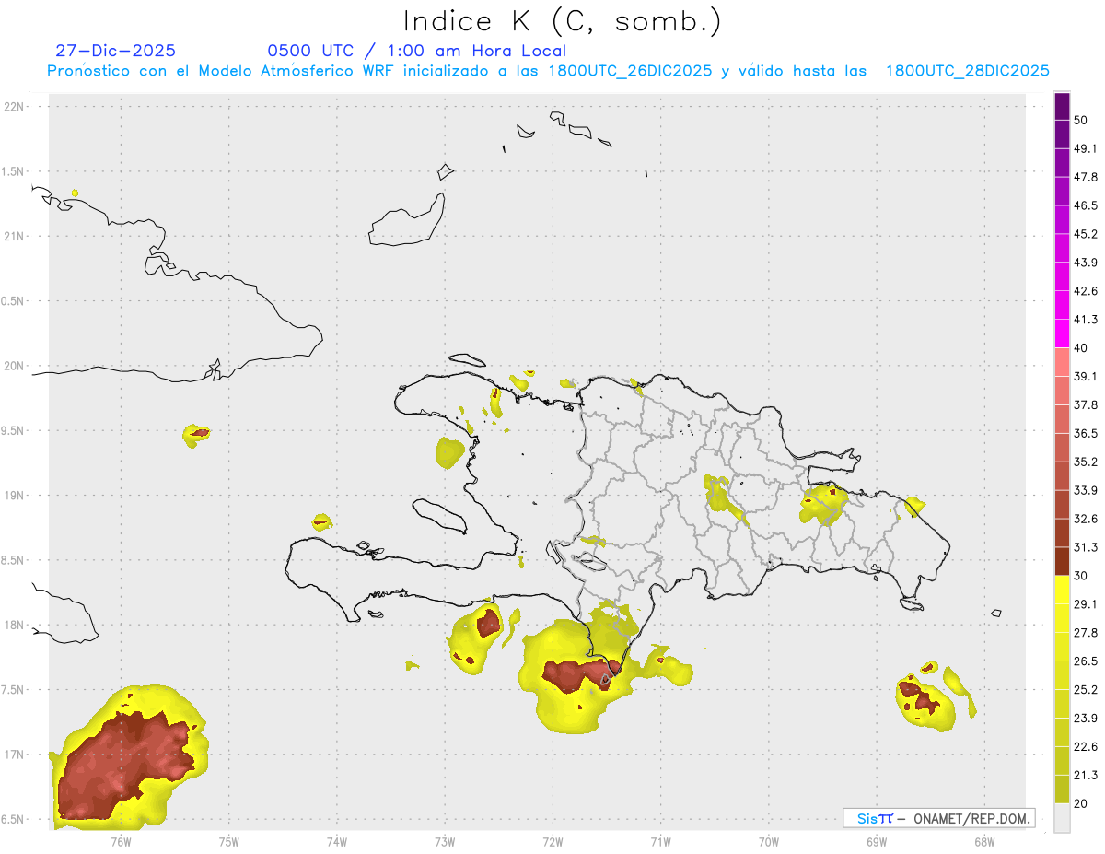Click the "72W" longitude label
The width and height of the screenshot is (1105, 854).
point(552,842)
